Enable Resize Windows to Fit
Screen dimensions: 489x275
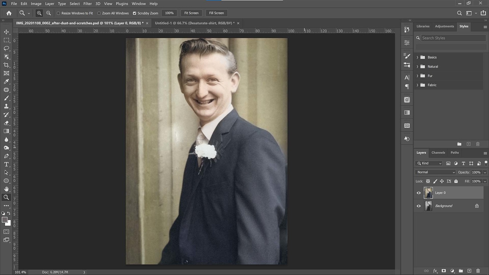[59, 13]
